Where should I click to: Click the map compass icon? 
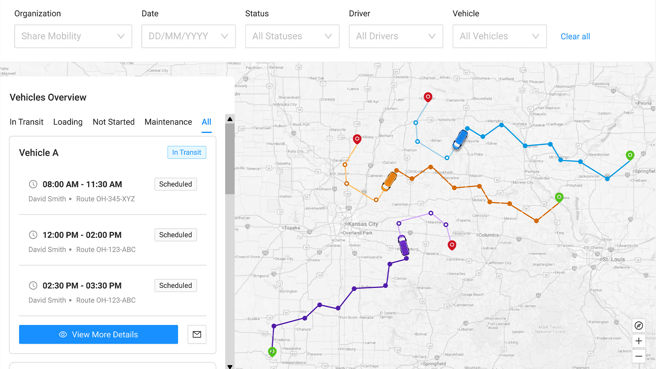[639, 326]
